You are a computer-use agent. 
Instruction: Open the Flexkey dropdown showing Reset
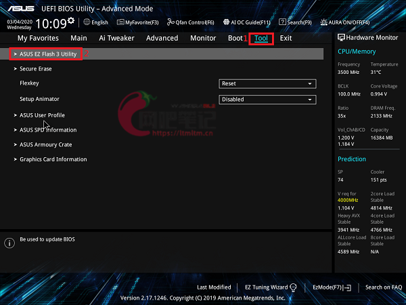pos(267,84)
